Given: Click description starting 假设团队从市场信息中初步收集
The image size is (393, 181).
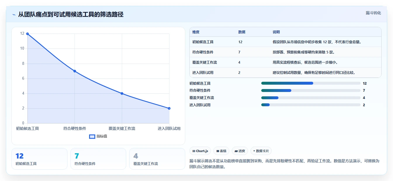Looking at the screenshot, I should 317,42.
